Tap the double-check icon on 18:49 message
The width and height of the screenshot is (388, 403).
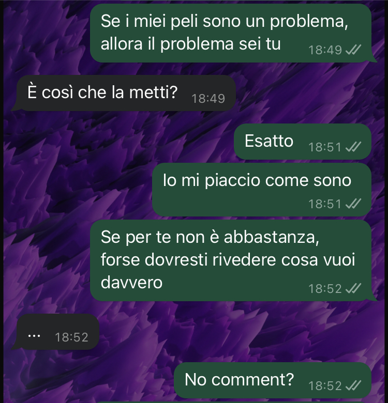tap(353, 50)
